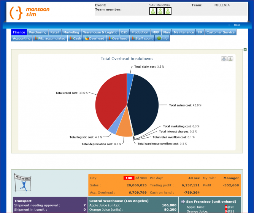Select the Plan tab

[167, 32]
